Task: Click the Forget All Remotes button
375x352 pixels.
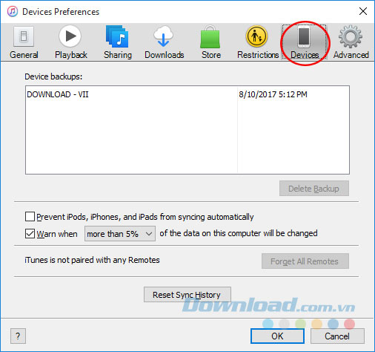Action: [305, 261]
